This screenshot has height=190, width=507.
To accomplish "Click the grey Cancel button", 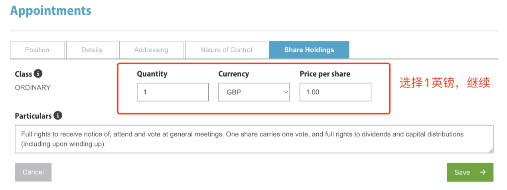I will 33,172.
